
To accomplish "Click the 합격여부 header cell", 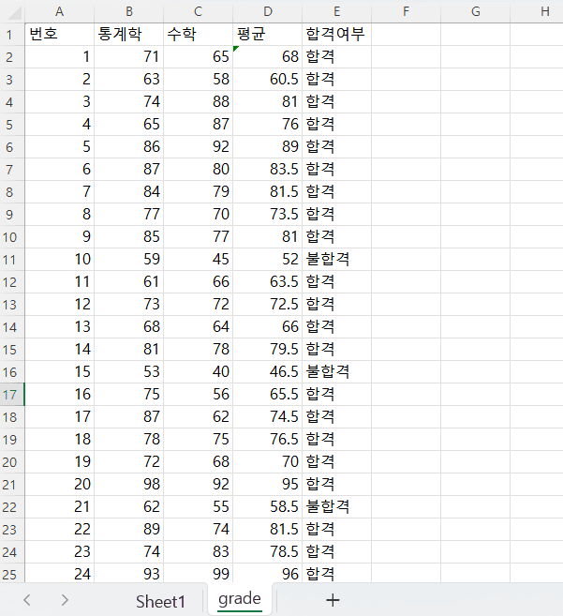I will pyautogui.click(x=336, y=34).
